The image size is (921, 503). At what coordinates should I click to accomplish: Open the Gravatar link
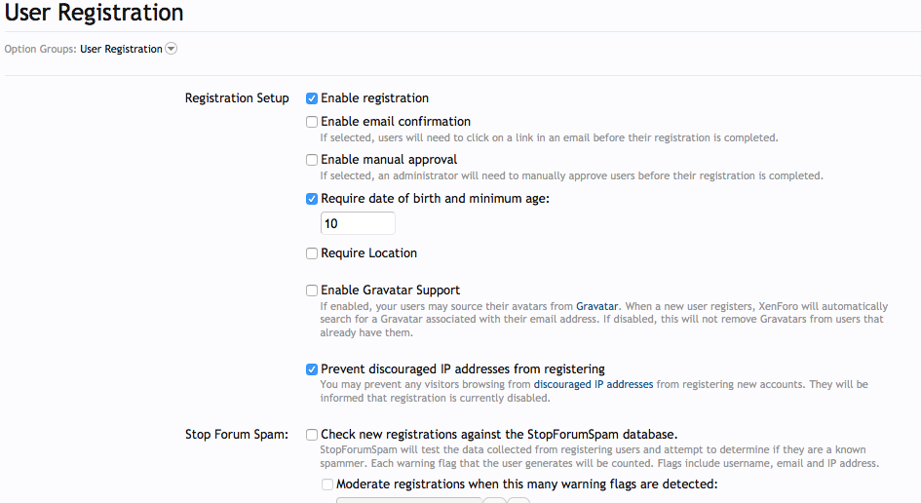pos(596,306)
